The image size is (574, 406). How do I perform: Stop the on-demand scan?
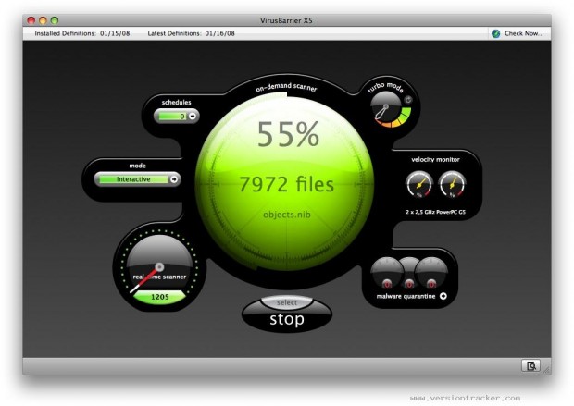[x=287, y=319]
